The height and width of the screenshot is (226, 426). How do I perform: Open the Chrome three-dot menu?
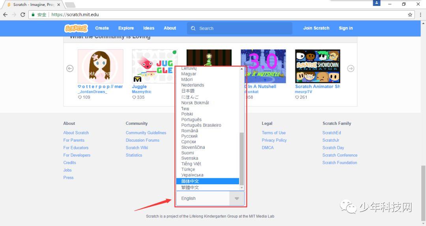[x=420, y=15]
